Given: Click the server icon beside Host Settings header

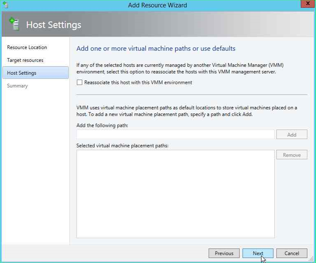Looking at the screenshot, I should point(14,25).
